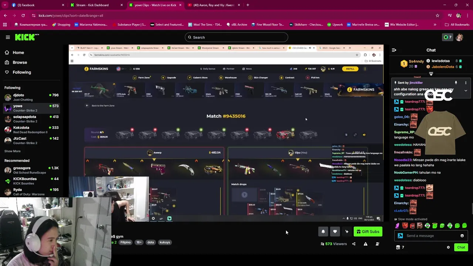Image resolution: width=473 pixels, height=266 pixels.
Task: Expand the gift leaderboard down arrow
Action: (431, 74)
